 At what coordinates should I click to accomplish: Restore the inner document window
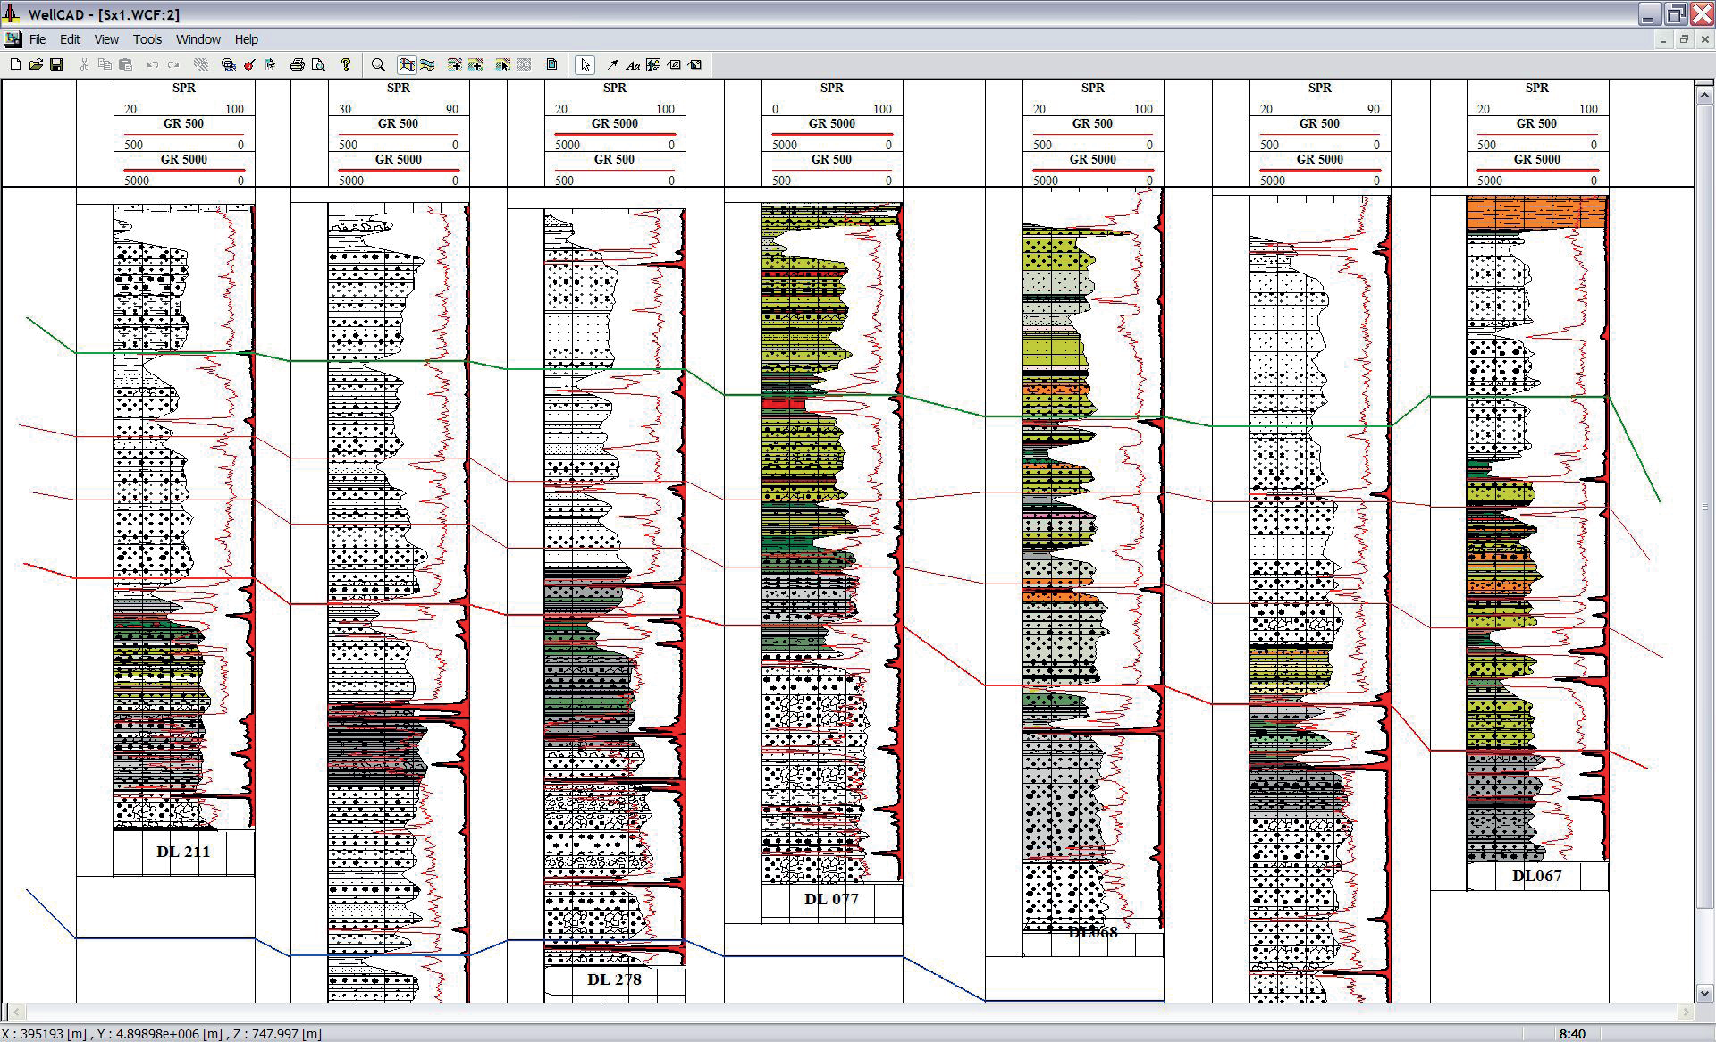click(x=1684, y=39)
